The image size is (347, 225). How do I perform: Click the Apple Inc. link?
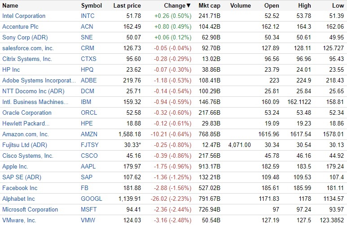(15, 167)
